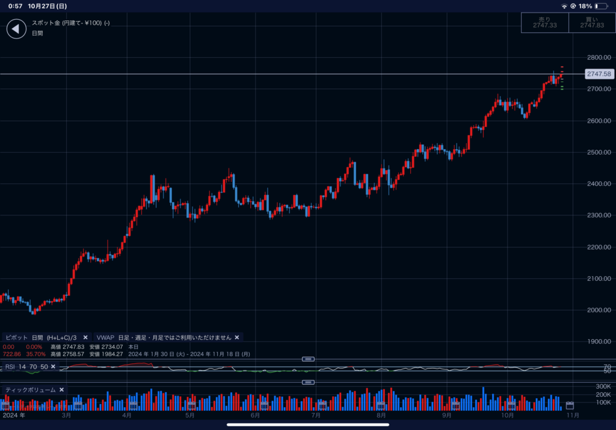Tap the back arrow circle button
The image size is (616, 430).
(16, 28)
